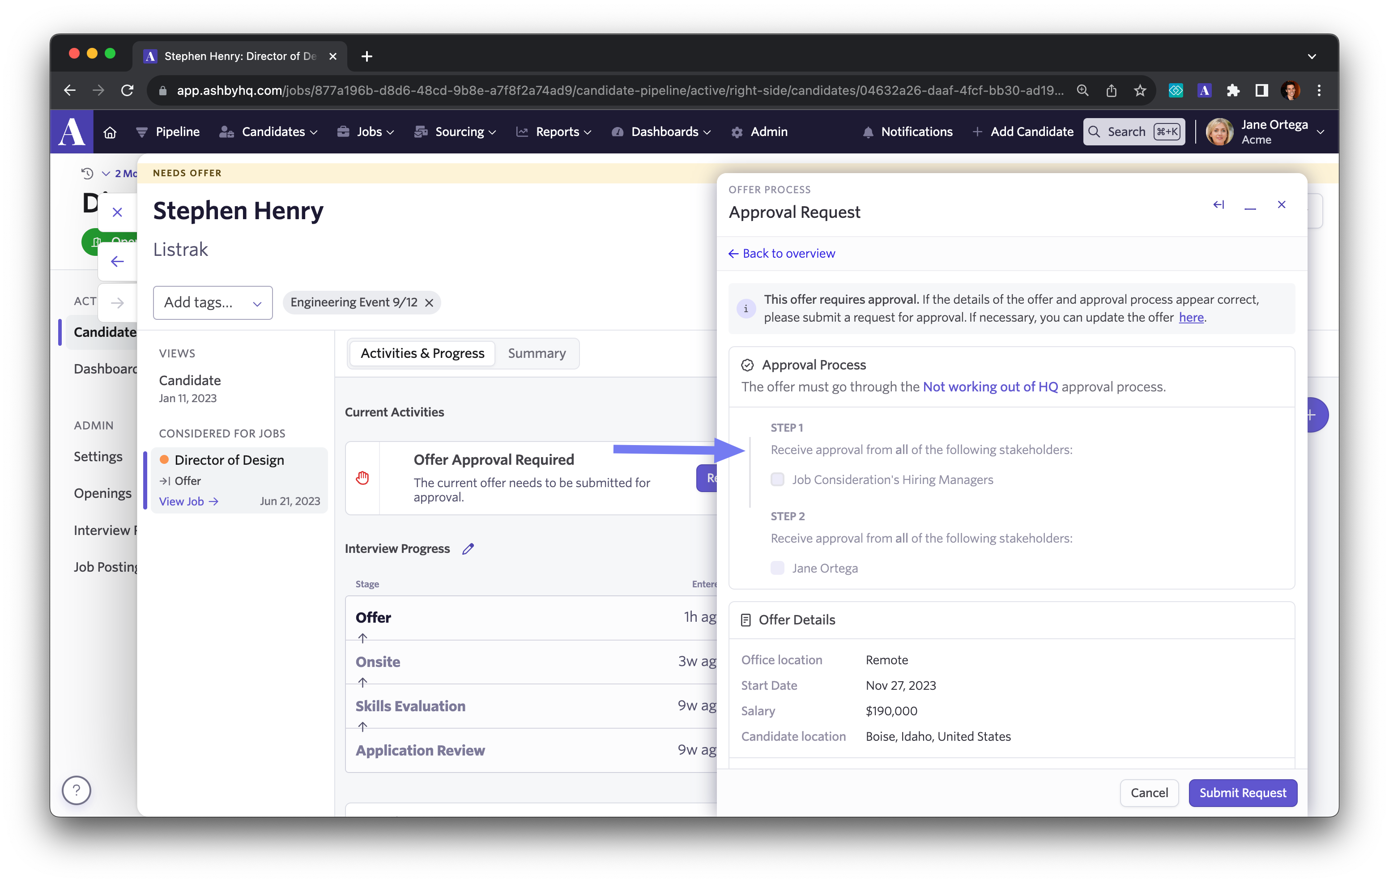Open the help question mark icon
This screenshot has width=1389, height=883.
tap(77, 790)
